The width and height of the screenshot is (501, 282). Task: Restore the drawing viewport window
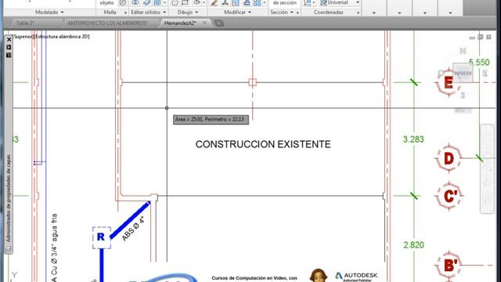(x=480, y=38)
